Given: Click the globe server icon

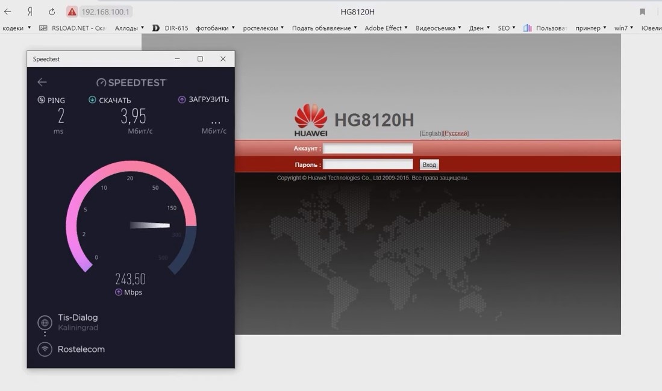Looking at the screenshot, I should [45, 322].
